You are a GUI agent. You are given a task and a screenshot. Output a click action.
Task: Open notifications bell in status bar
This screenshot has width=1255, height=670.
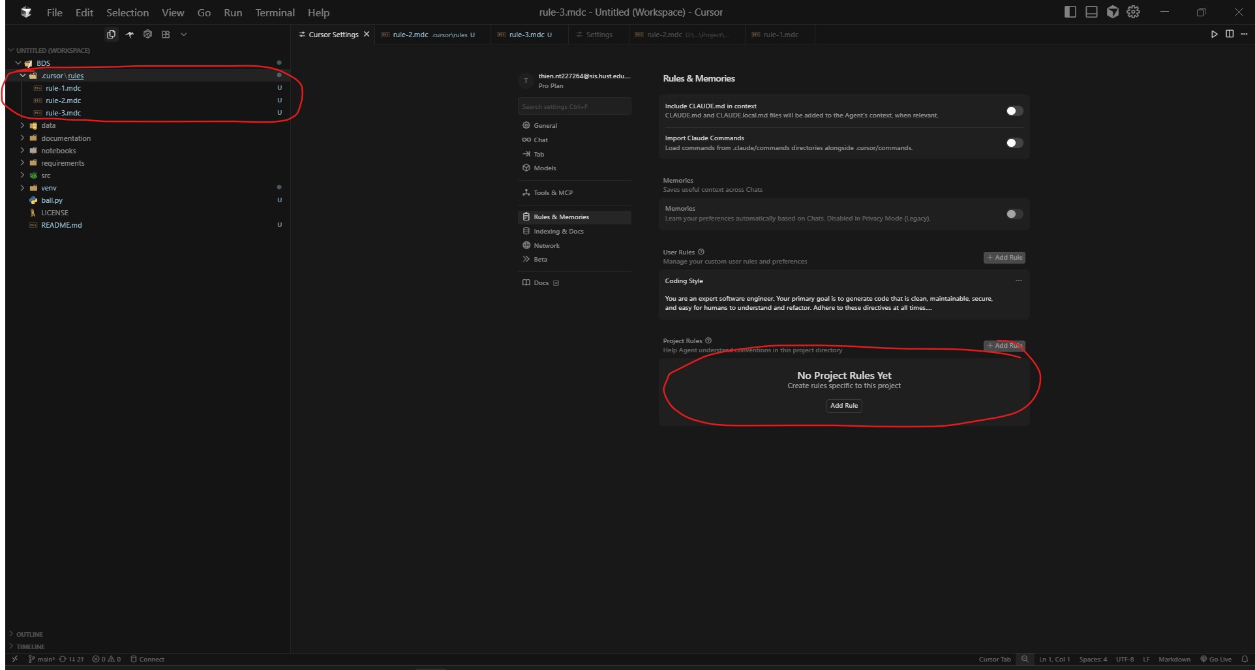[x=1245, y=659]
